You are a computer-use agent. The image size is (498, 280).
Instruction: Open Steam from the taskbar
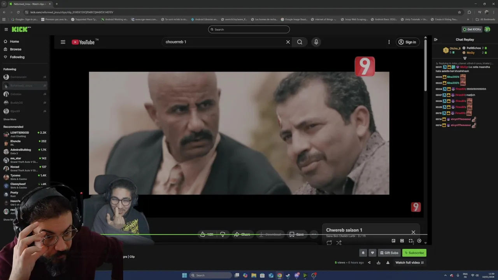tap(288, 275)
